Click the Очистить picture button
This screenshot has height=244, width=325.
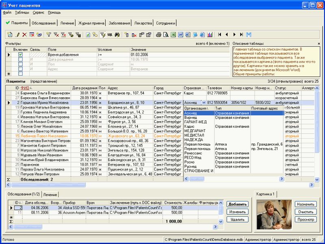(306, 212)
